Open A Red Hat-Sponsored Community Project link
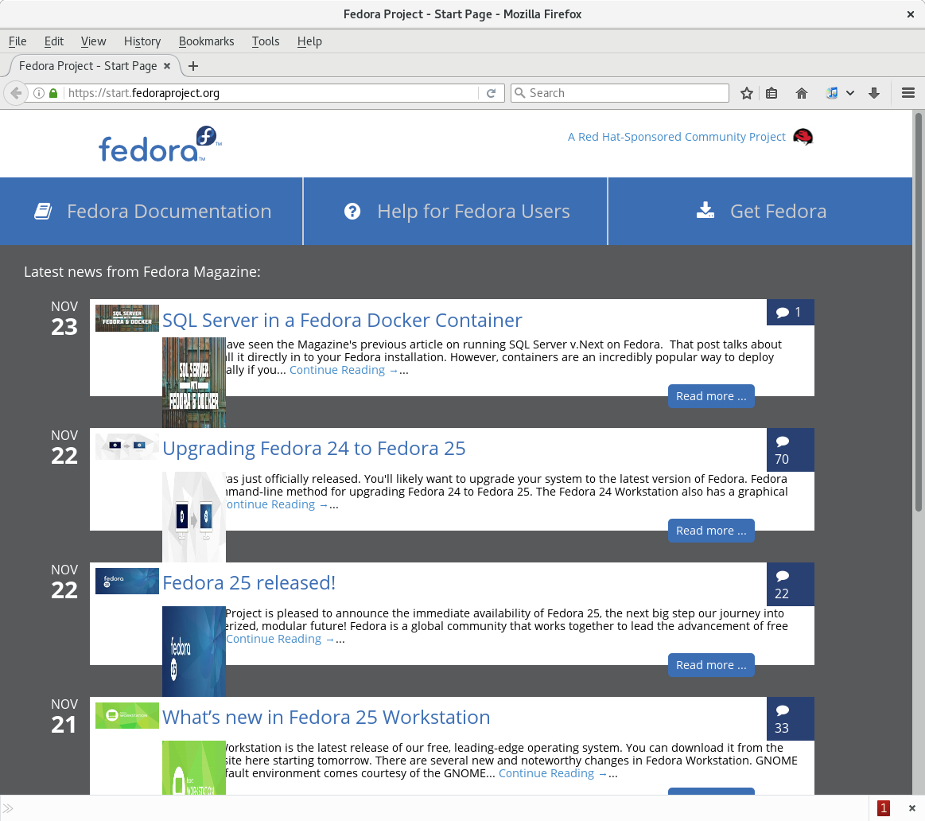925x821 pixels. coord(677,137)
